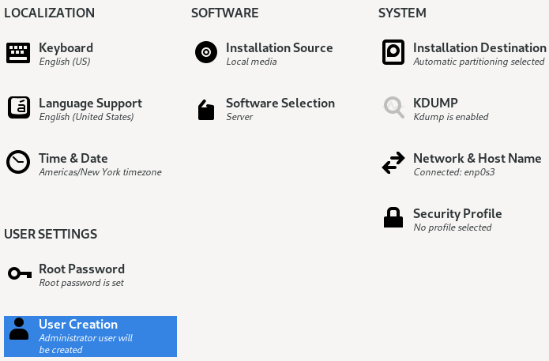549x361 pixels.
Task: Click 'Root password is set' status text
Action: coord(81,283)
